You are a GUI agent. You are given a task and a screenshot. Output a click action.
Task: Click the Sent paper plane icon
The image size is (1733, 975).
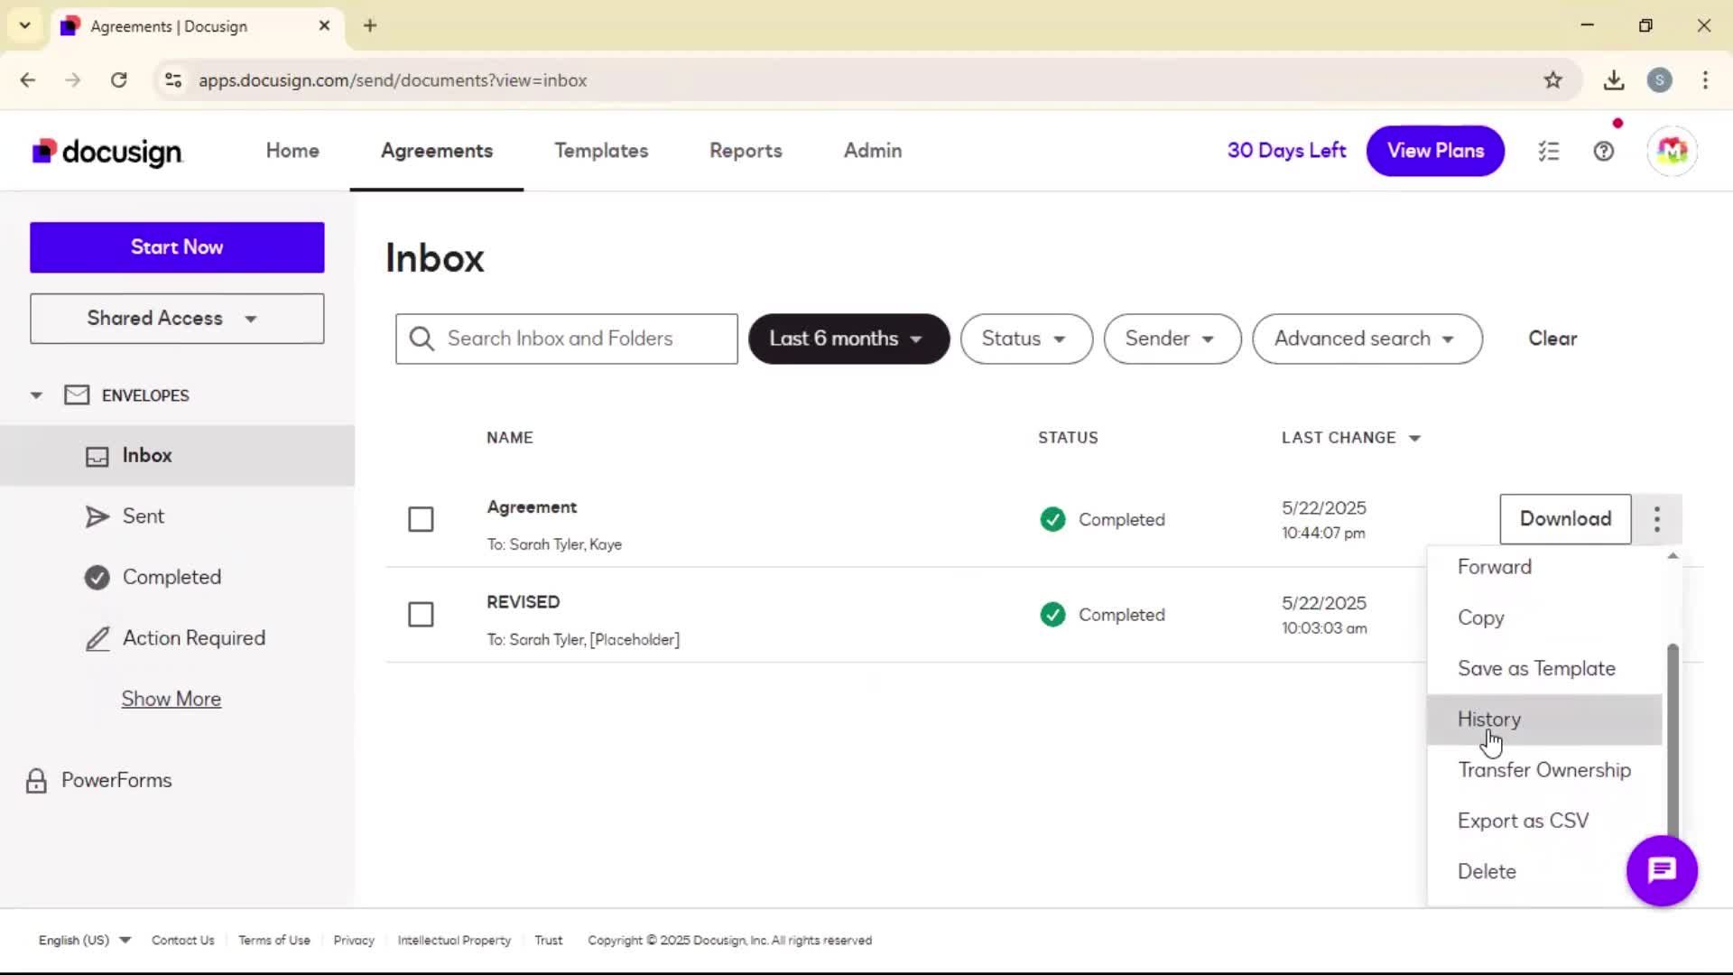point(97,516)
